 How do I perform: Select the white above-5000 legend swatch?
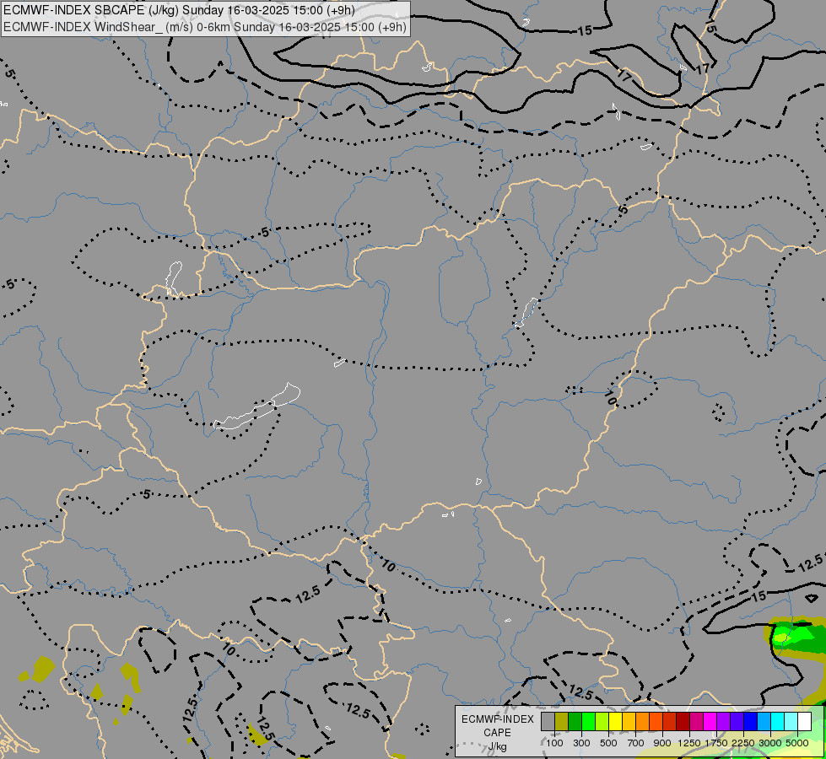[x=804, y=722]
